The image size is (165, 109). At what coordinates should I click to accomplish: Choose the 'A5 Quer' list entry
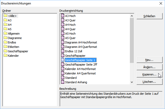(70, 38)
